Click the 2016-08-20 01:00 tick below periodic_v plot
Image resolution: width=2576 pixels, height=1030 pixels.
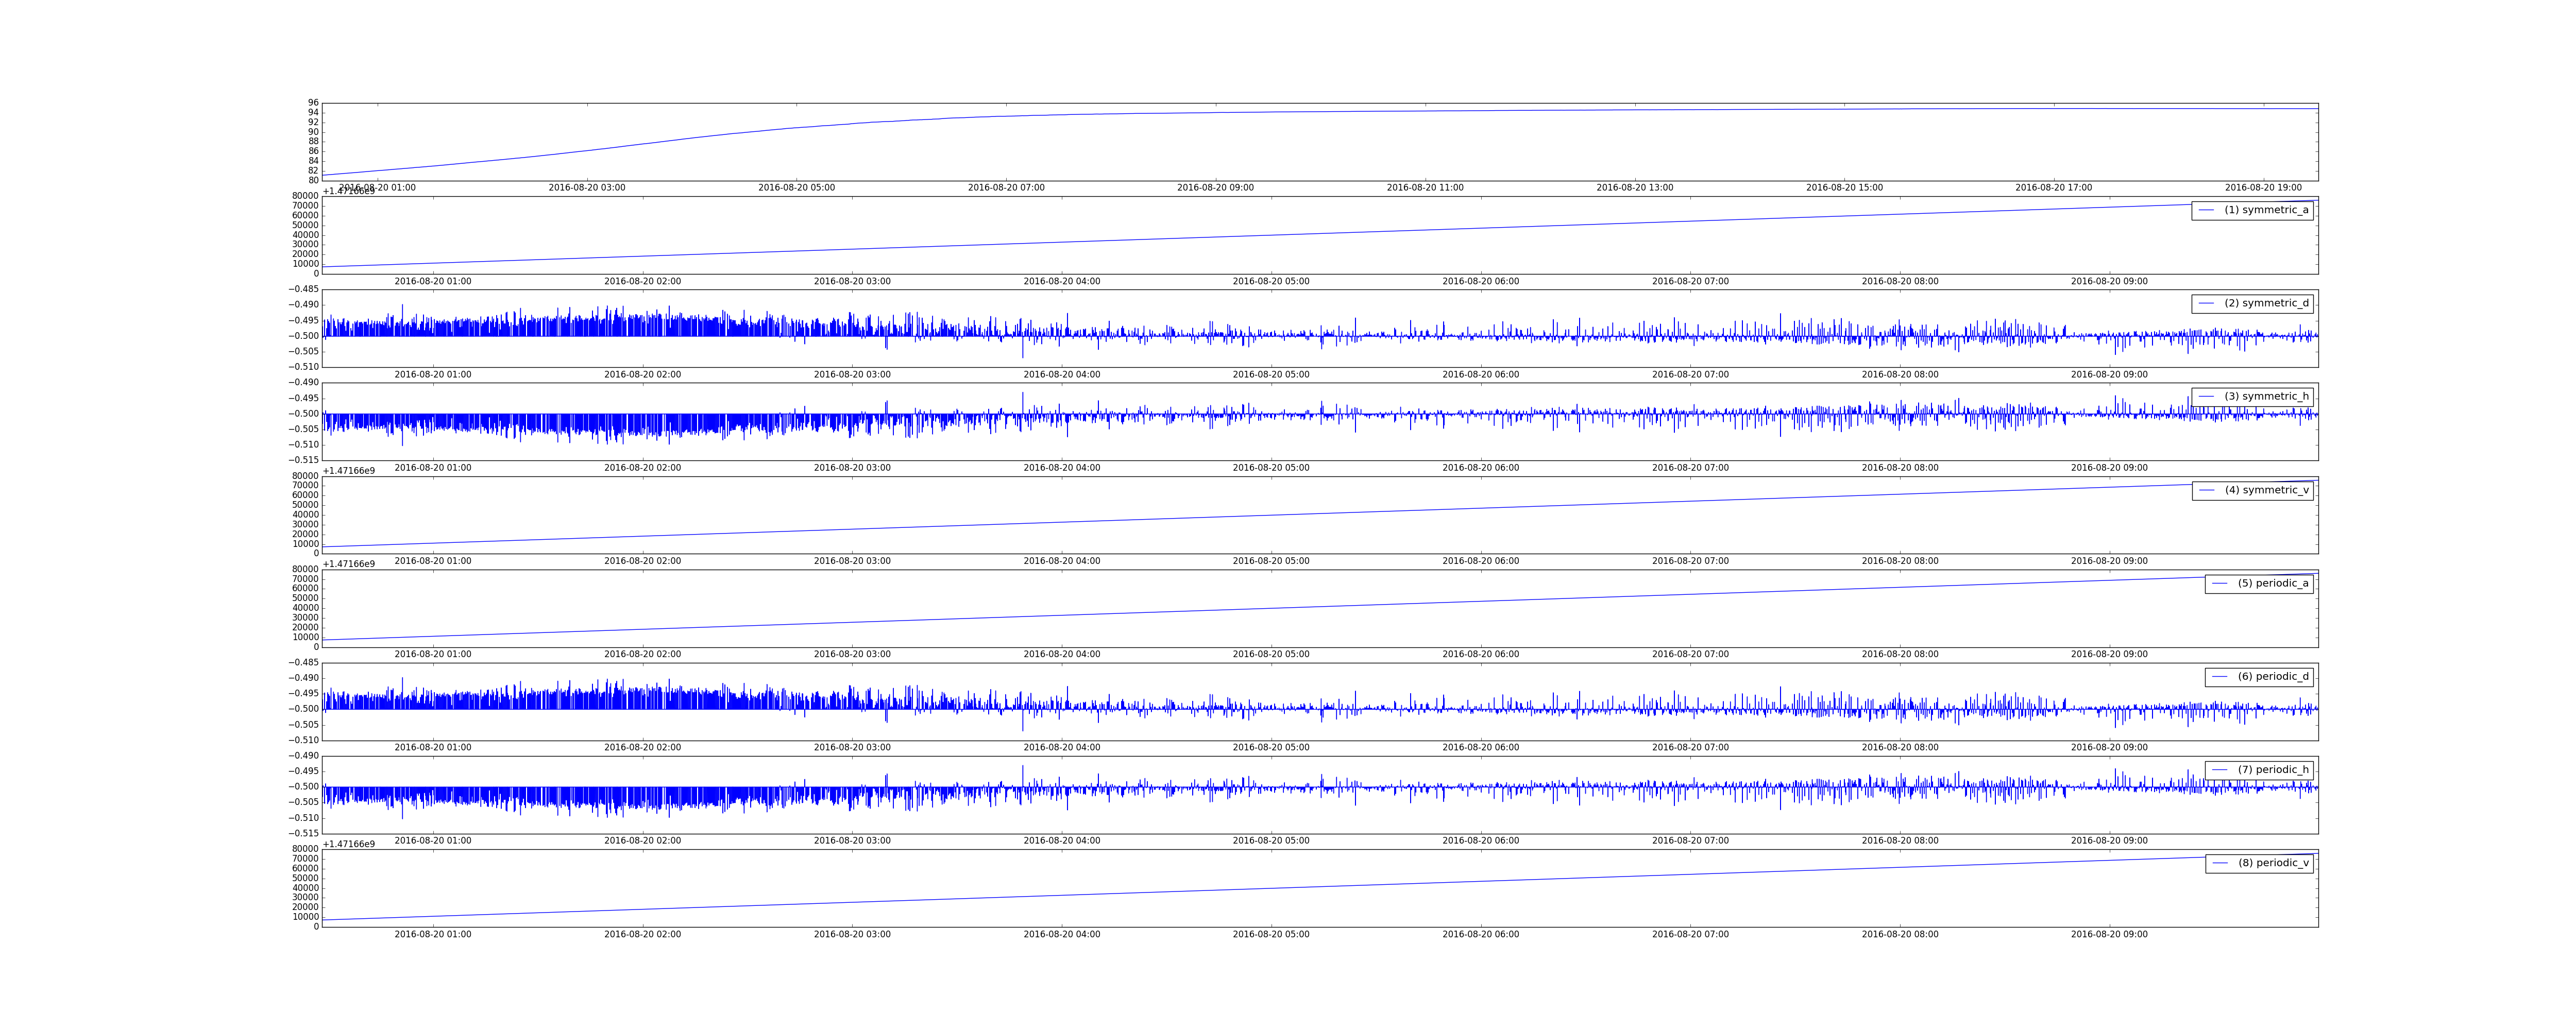pos(433,934)
